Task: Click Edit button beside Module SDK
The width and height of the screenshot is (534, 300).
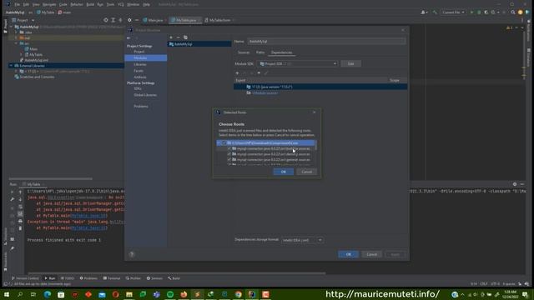Action: click(x=350, y=63)
